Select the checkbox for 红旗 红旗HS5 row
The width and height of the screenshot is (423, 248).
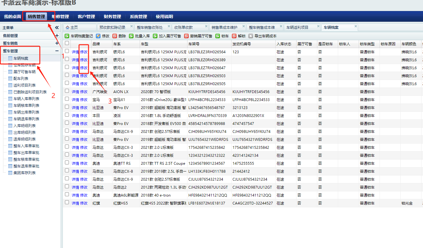[x=67, y=203]
